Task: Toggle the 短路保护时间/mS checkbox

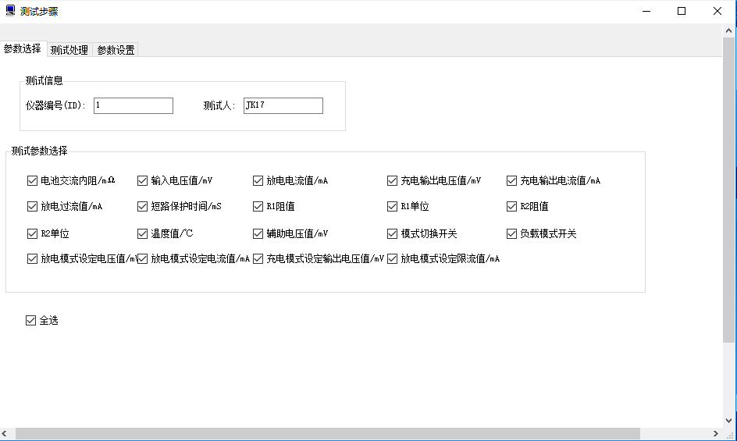Action: pos(143,207)
